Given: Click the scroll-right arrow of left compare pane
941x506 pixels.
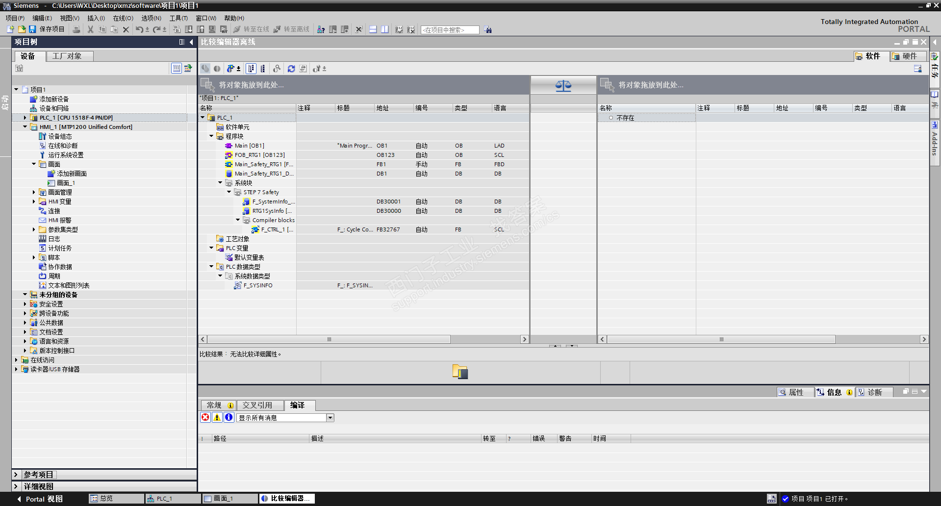Looking at the screenshot, I should [x=524, y=339].
